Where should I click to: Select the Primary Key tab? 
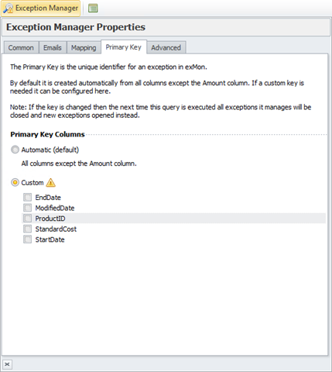[124, 47]
